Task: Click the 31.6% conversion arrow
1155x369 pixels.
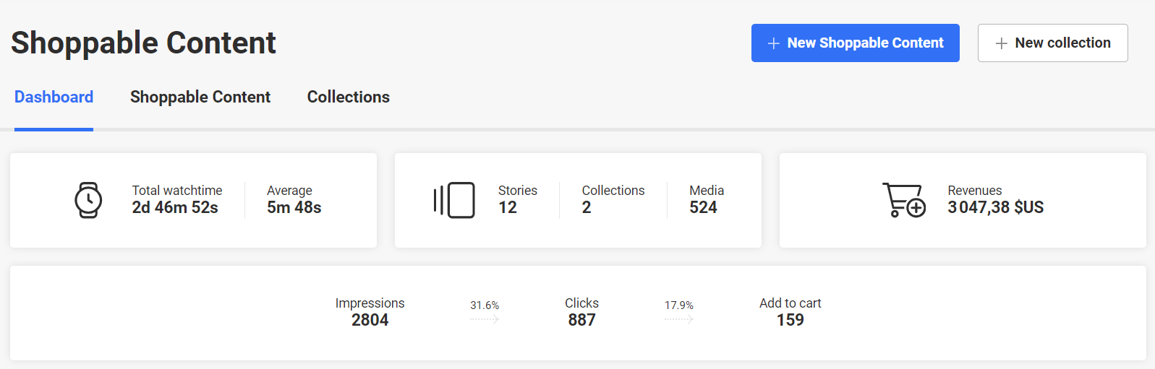Action: (485, 318)
